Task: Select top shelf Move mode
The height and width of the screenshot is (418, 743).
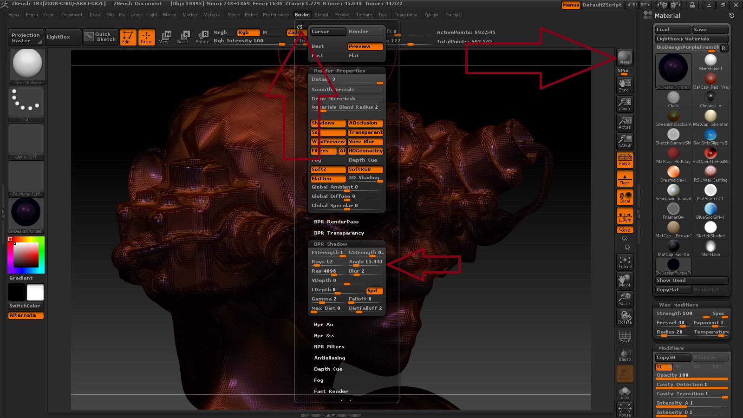Action: click(x=164, y=37)
